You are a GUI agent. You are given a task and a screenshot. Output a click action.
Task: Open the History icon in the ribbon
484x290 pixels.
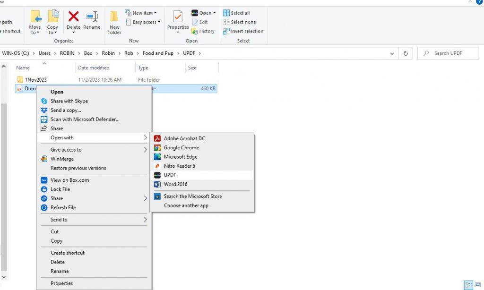(204, 31)
